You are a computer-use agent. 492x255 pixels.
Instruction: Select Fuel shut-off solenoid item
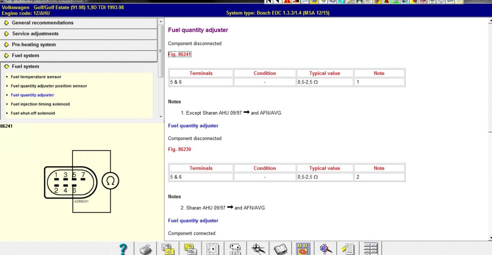[33, 113]
